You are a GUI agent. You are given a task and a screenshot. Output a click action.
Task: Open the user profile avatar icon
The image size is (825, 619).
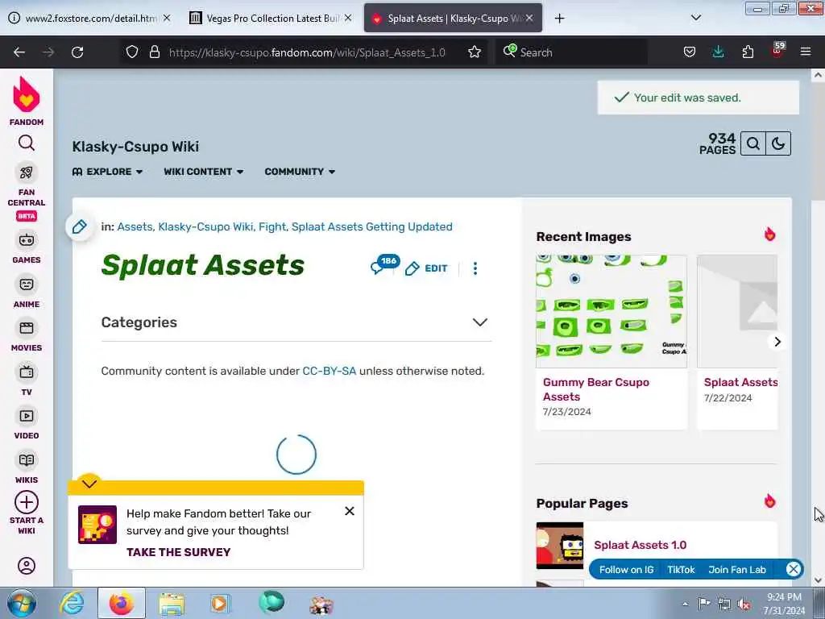pos(27,566)
